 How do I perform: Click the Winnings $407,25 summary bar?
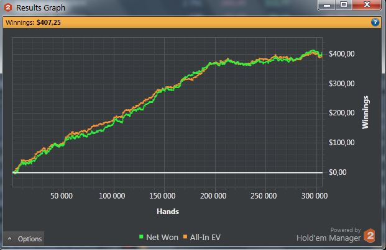click(193, 22)
